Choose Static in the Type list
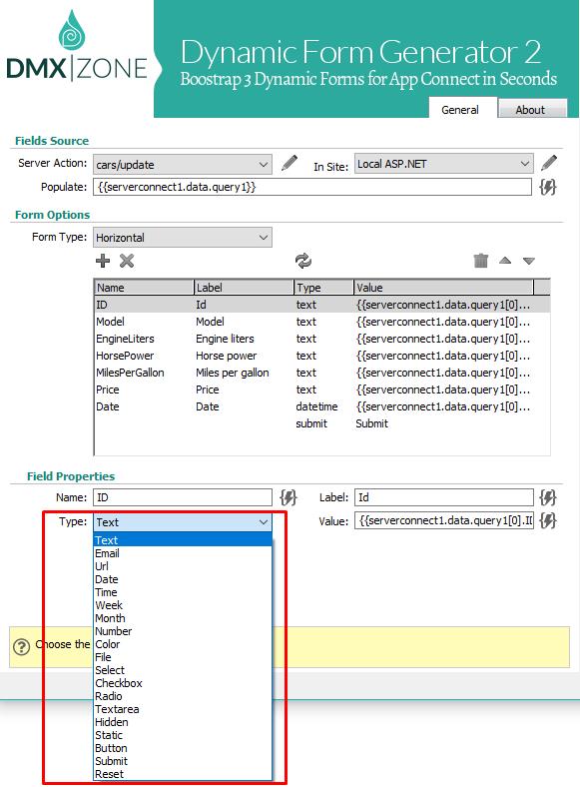The width and height of the screenshot is (580, 787). pyautogui.click(x=183, y=735)
